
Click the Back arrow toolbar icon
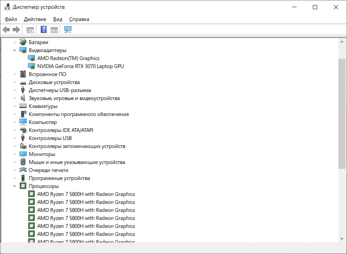[x=6, y=29]
